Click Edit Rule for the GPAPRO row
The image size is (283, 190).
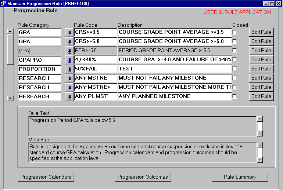point(261,60)
